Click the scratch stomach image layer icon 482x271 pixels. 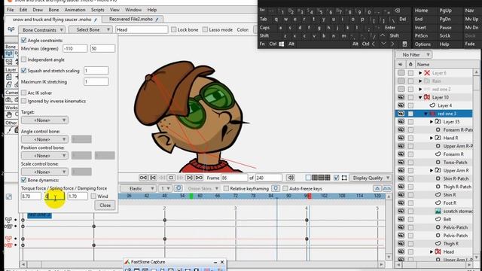click(x=438, y=211)
